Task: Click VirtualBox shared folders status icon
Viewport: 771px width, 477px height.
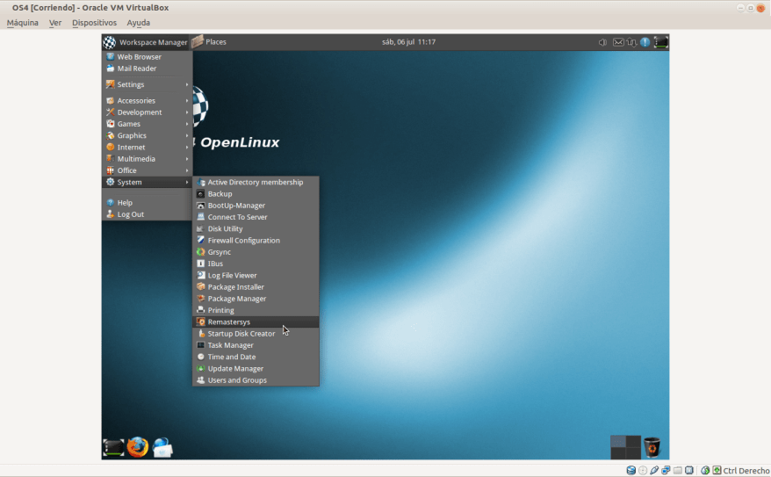Action: click(x=678, y=471)
